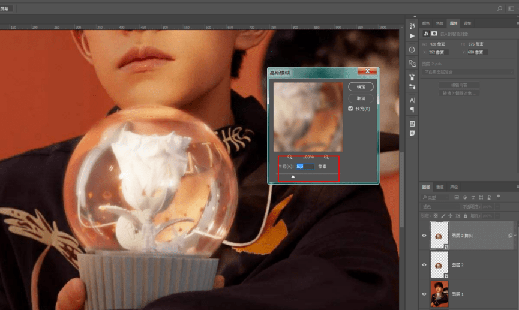Open the Layer Comps panel icon
This screenshot has height=310, width=519.
click(x=412, y=124)
